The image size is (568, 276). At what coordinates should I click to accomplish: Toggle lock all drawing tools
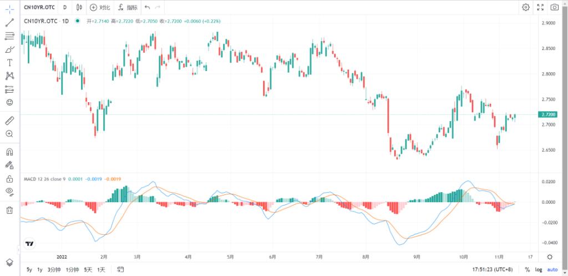(9, 179)
